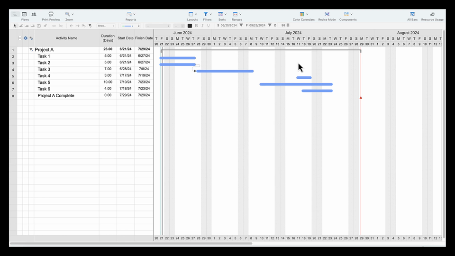
Task: Click the link activities chain icon
Action: [x=54, y=26]
